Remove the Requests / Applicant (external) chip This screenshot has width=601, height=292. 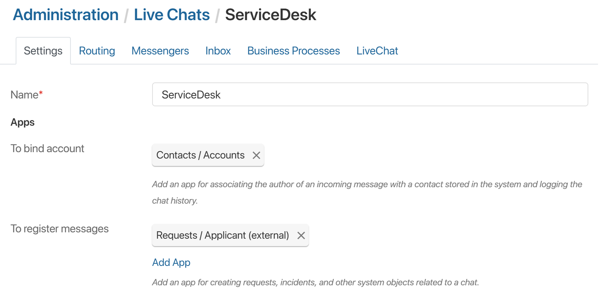(x=301, y=235)
